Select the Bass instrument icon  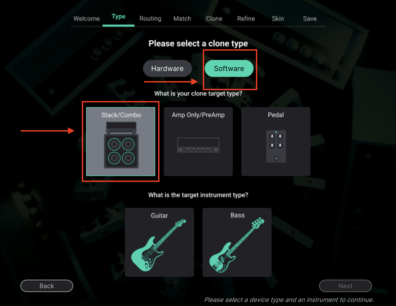pyautogui.click(x=237, y=245)
